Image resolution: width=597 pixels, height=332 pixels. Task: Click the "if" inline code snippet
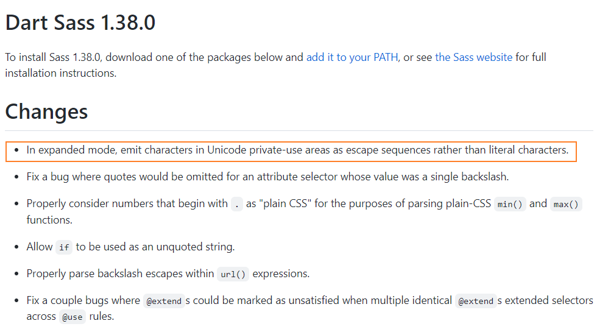click(x=64, y=247)
